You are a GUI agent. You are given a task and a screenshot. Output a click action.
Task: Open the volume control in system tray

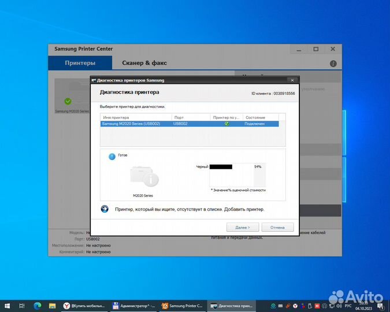(339, 306)
